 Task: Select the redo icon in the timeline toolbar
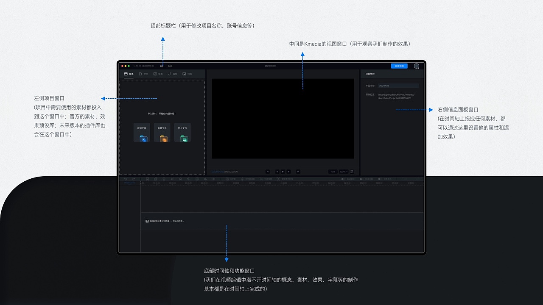[134, 179]
